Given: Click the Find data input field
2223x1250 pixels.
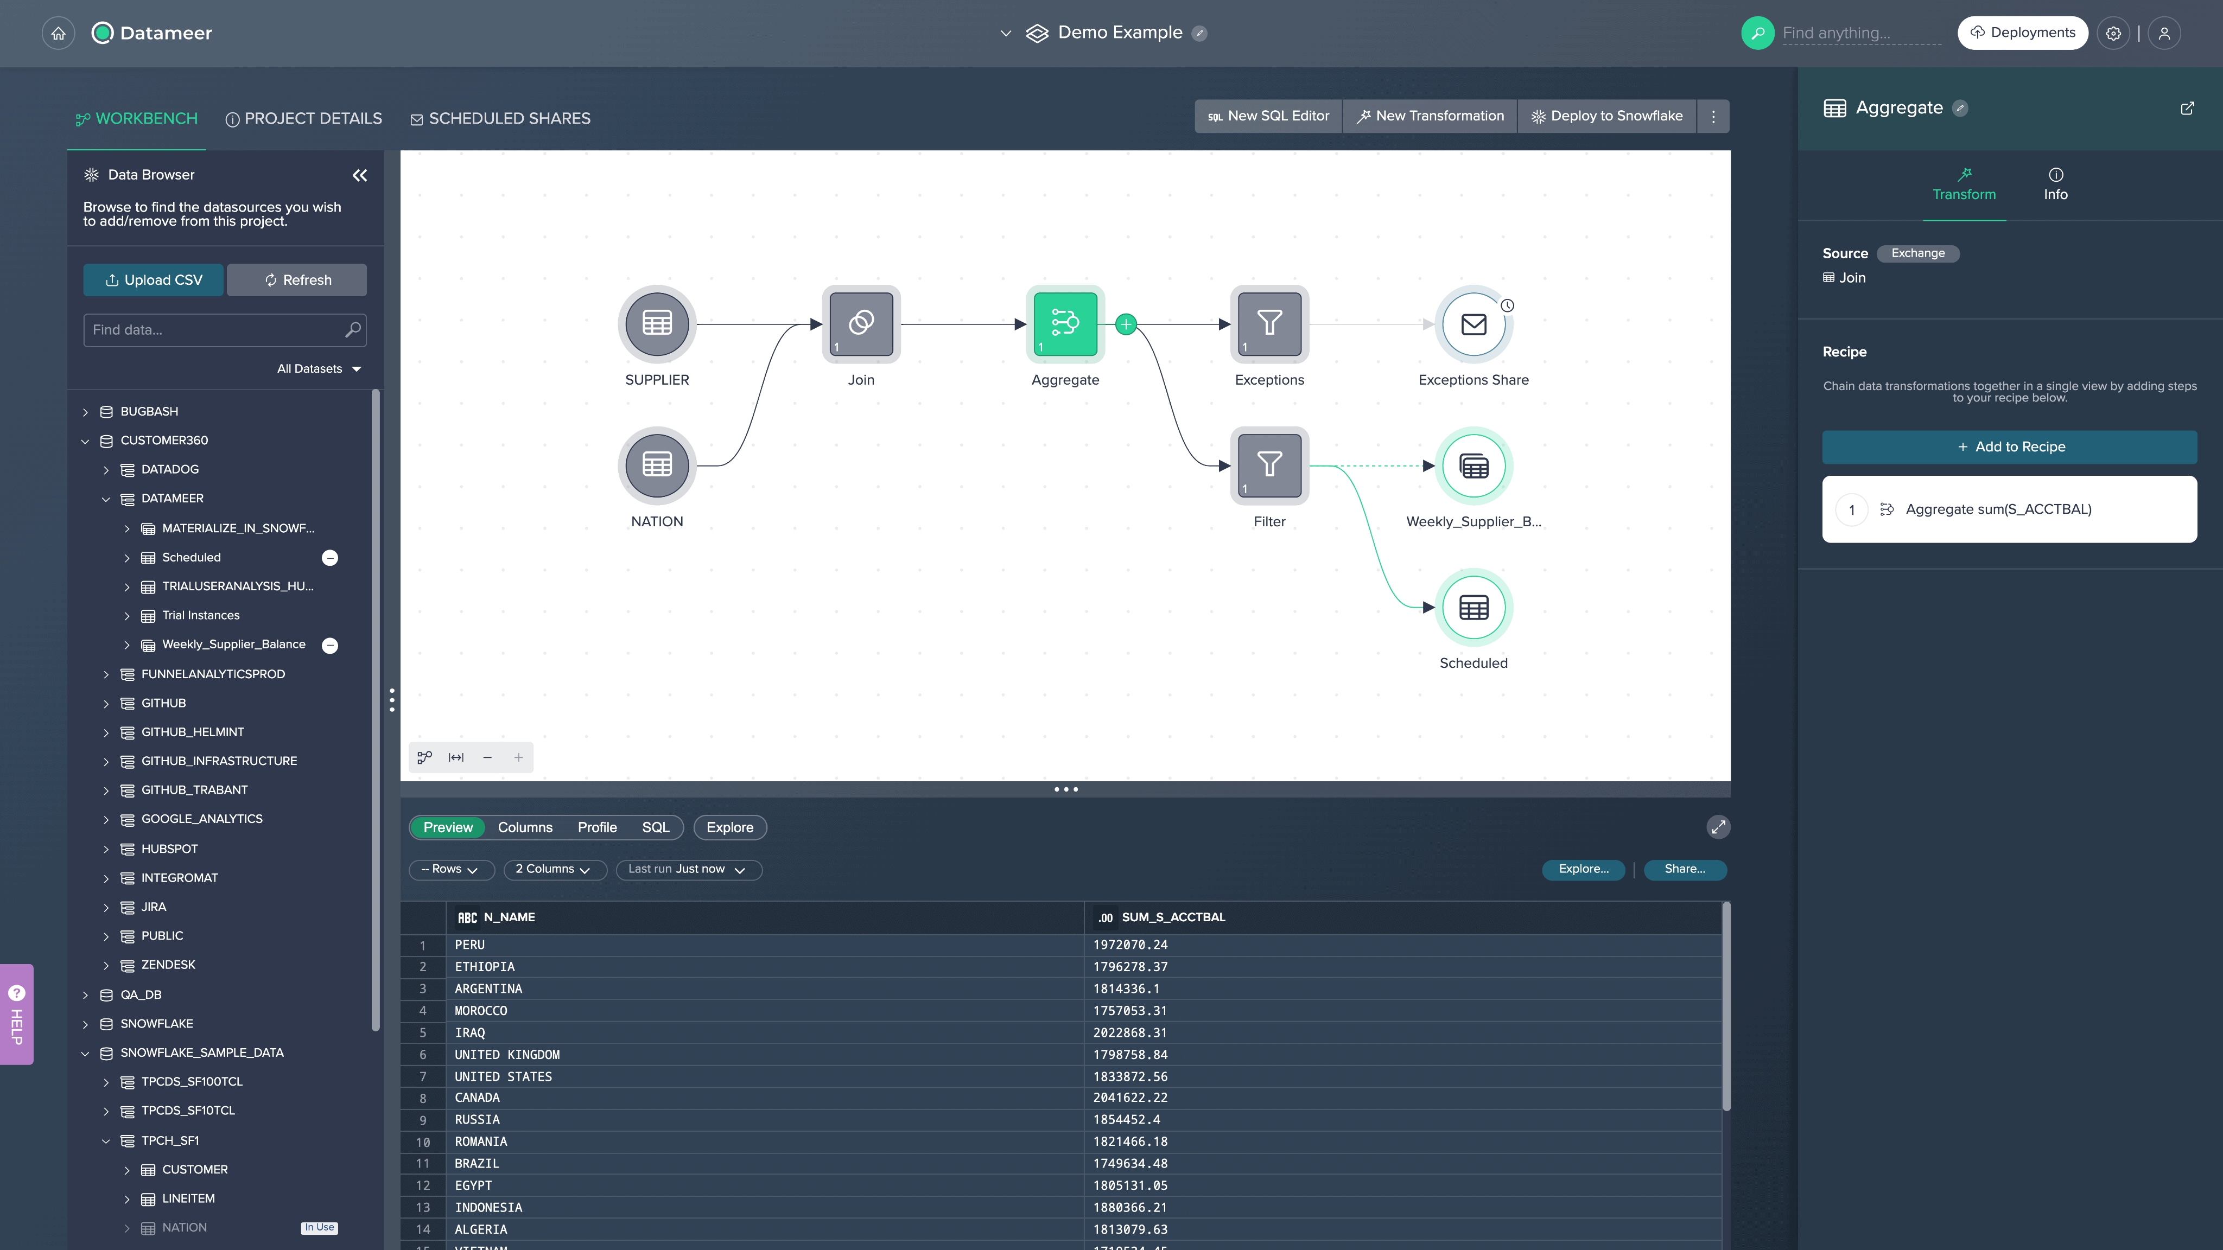Looking at the screenshot, I should (x=224, y=330).
